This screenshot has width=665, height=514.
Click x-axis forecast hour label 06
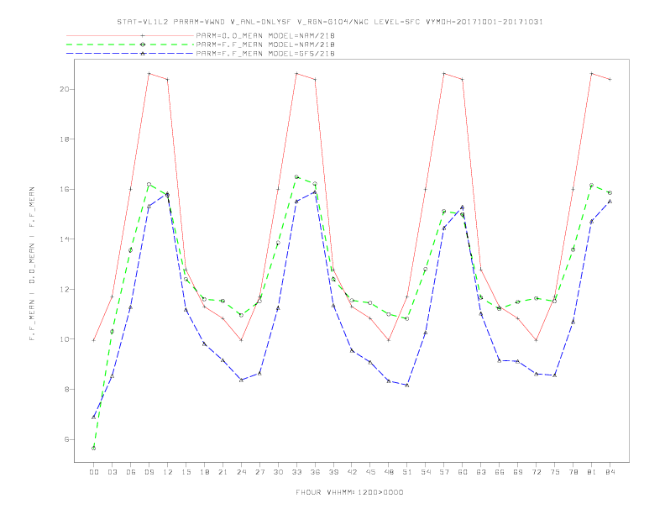click(131, 472)
